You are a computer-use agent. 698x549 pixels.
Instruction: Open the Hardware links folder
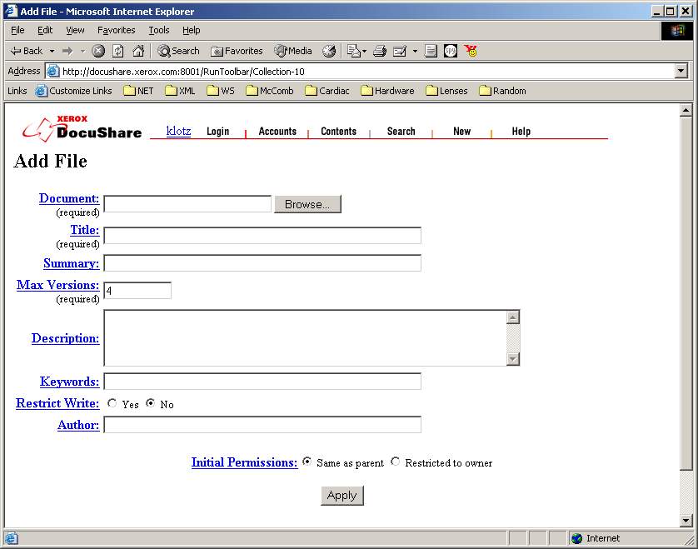click(387, 91)
